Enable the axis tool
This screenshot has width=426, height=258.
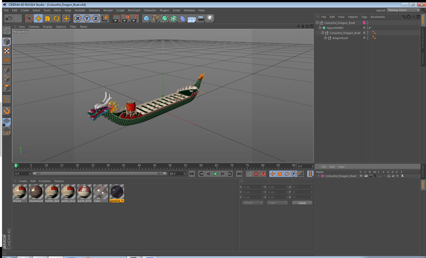pyautogui.click(x=7, y=99)
